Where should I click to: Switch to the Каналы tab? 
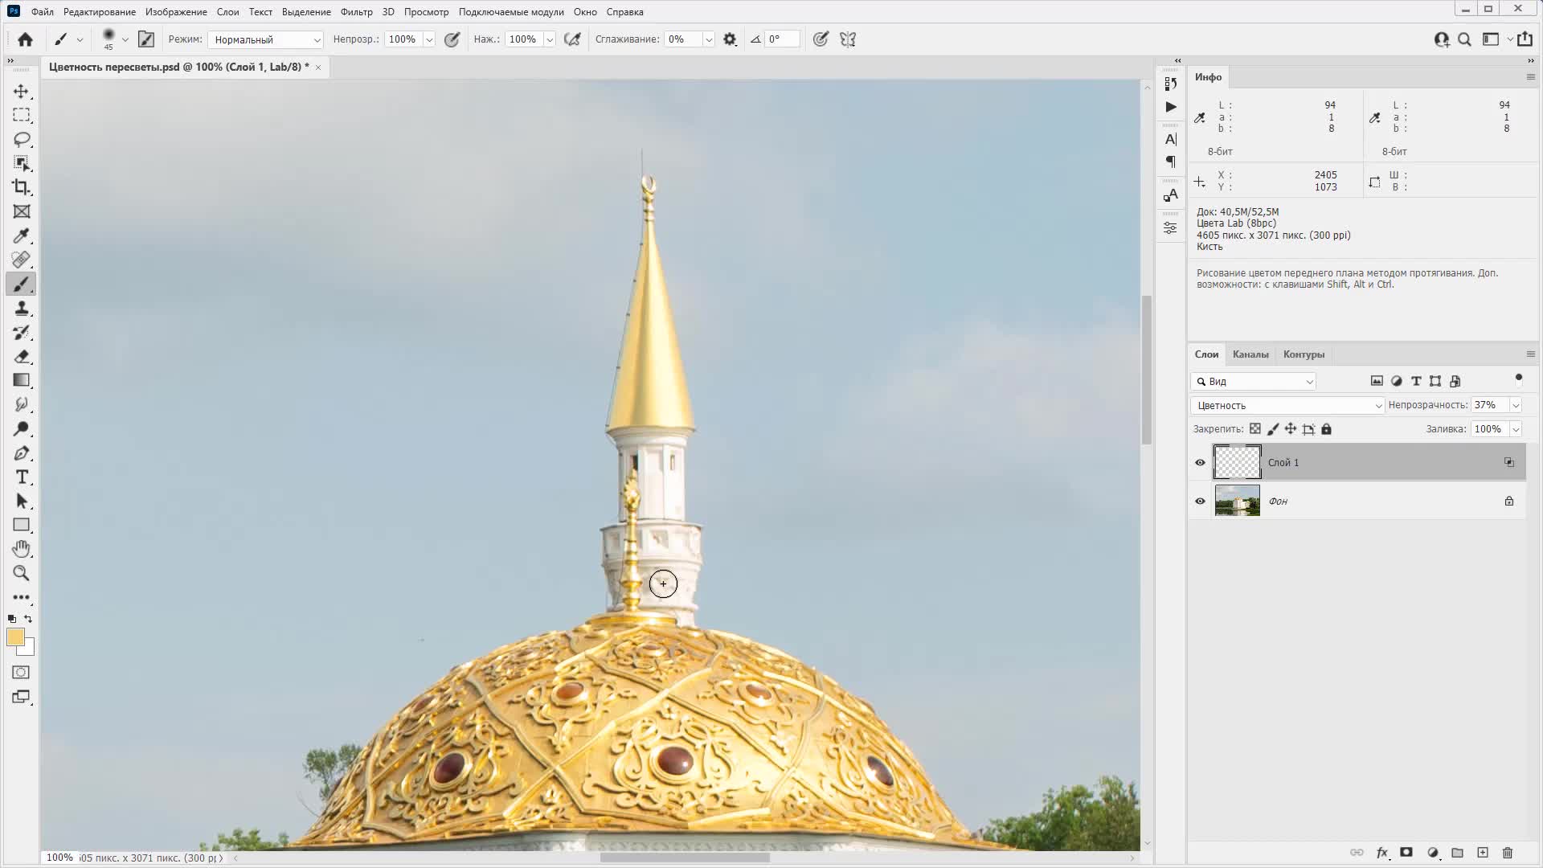(1250, 354)
